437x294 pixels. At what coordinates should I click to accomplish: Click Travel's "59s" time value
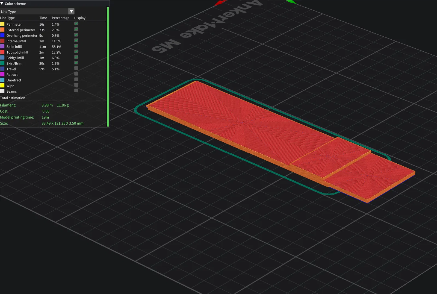click(x=42, y=69)
